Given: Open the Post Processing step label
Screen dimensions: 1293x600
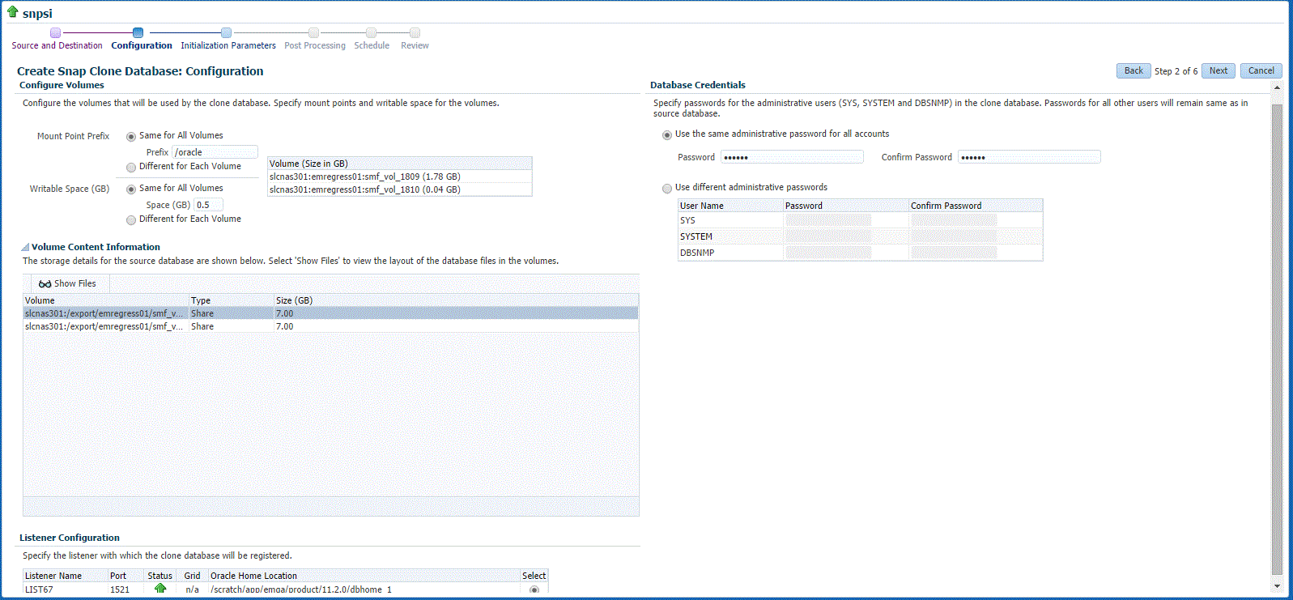Looking at the screenshot, I should (315, 46).
